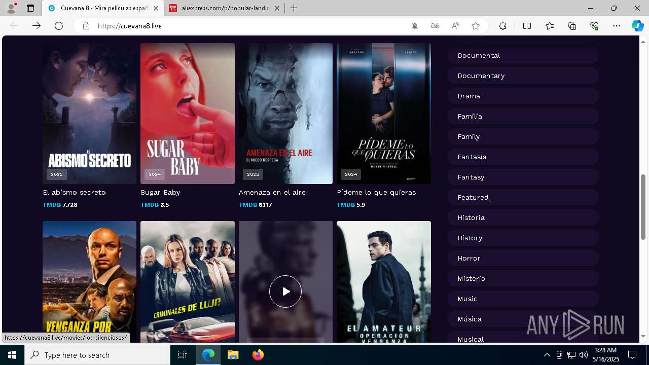The height and width of the screenshot is (365, 649).
Task: Click the Sugar Baby title link
Action: tap(160, 192)
